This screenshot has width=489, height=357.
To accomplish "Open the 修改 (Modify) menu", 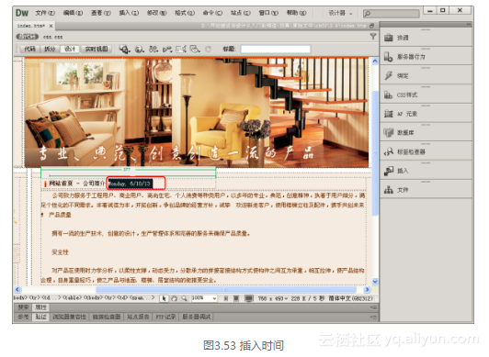I will 156,13.
